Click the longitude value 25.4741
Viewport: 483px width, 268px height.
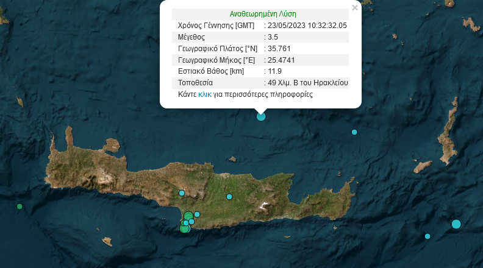(x=281, y=60)
